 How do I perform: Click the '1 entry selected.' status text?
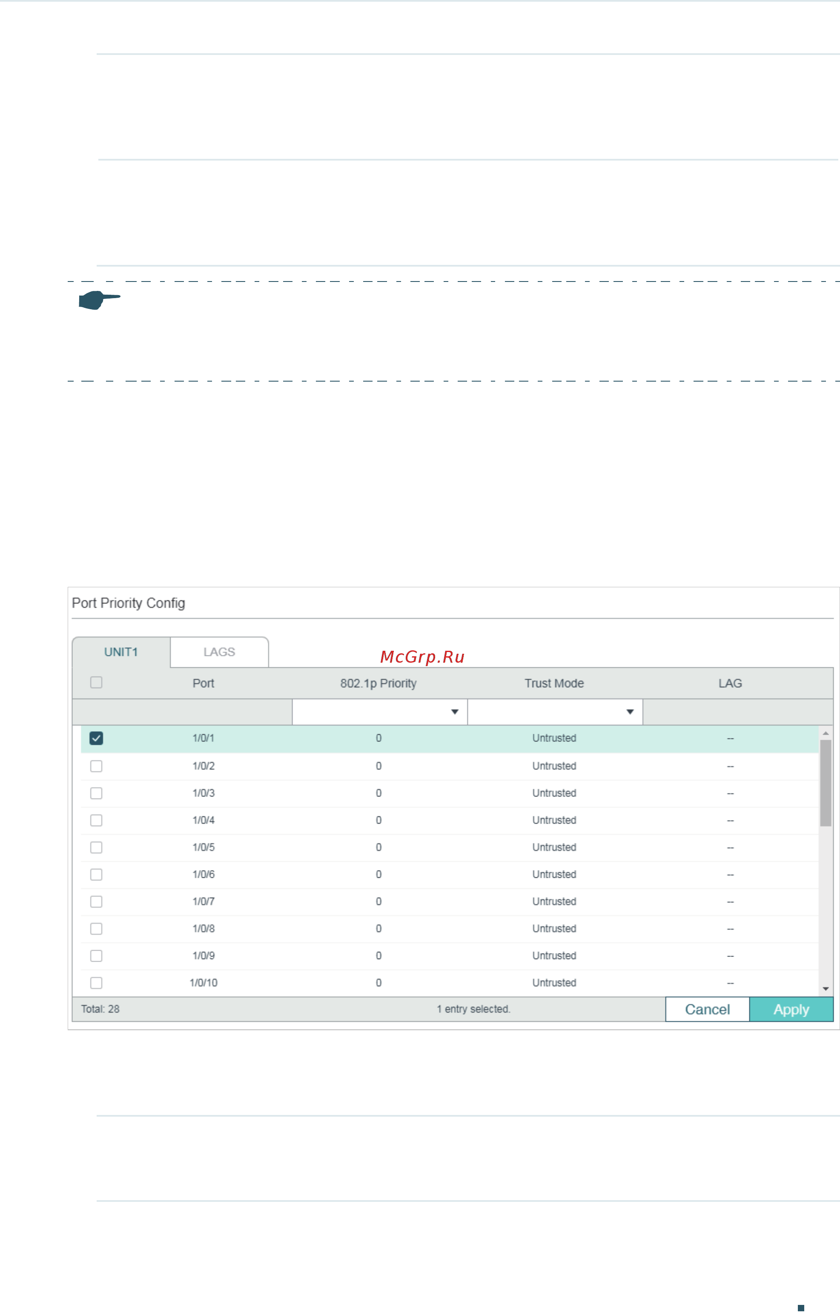pos(473,1009)
